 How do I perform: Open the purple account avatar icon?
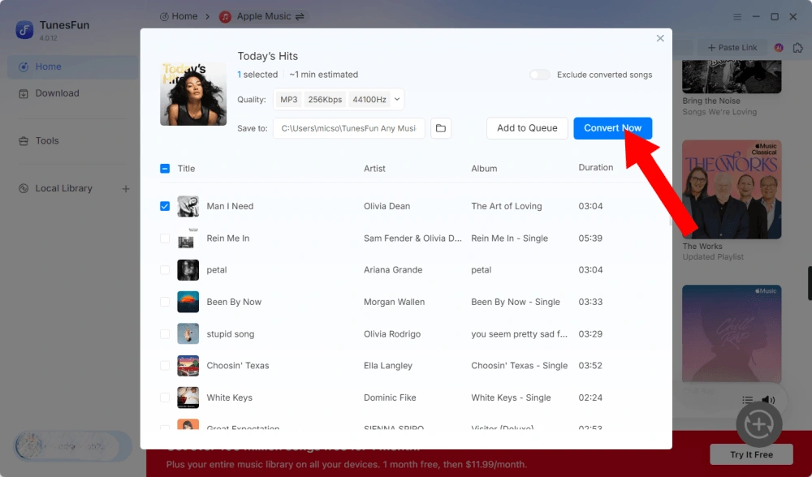779,48
